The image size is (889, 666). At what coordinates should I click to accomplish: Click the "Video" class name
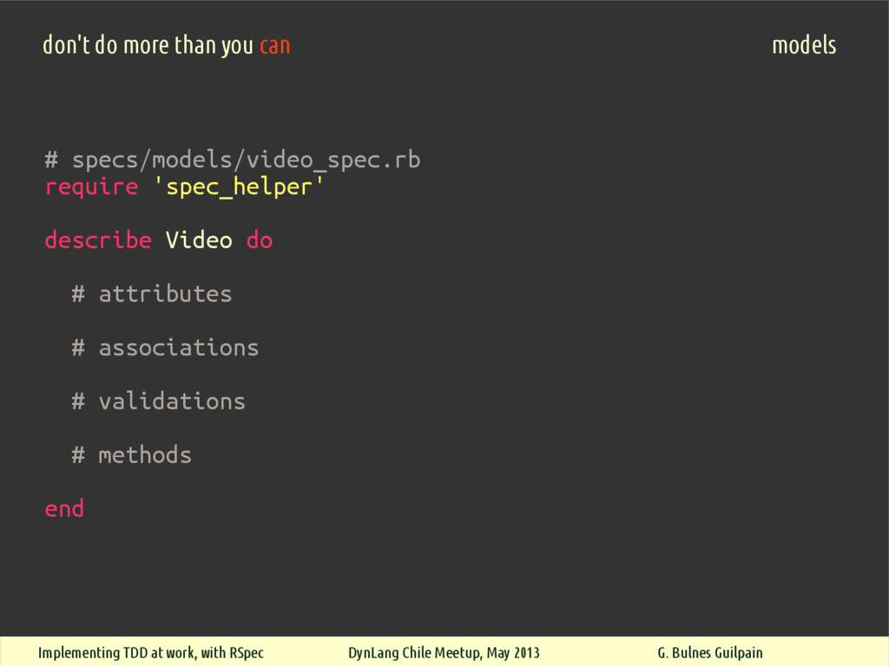(199, 240)
